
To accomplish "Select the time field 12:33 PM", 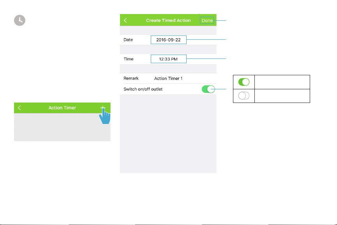I will [168, 59].
